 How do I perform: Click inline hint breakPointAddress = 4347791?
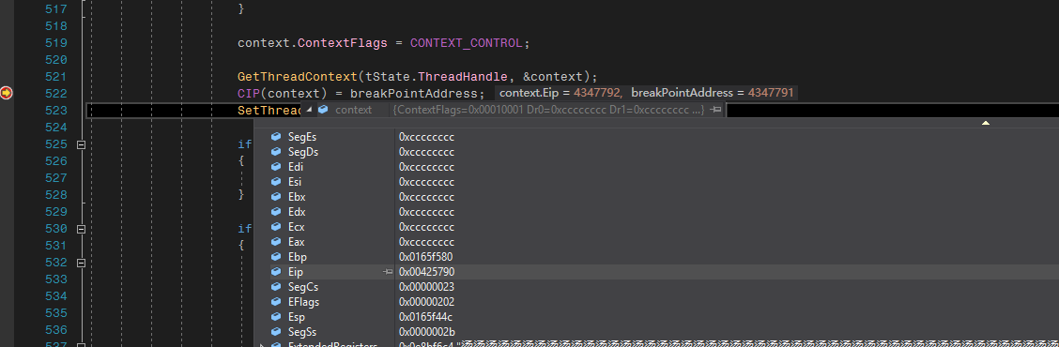tap(713, 93)
